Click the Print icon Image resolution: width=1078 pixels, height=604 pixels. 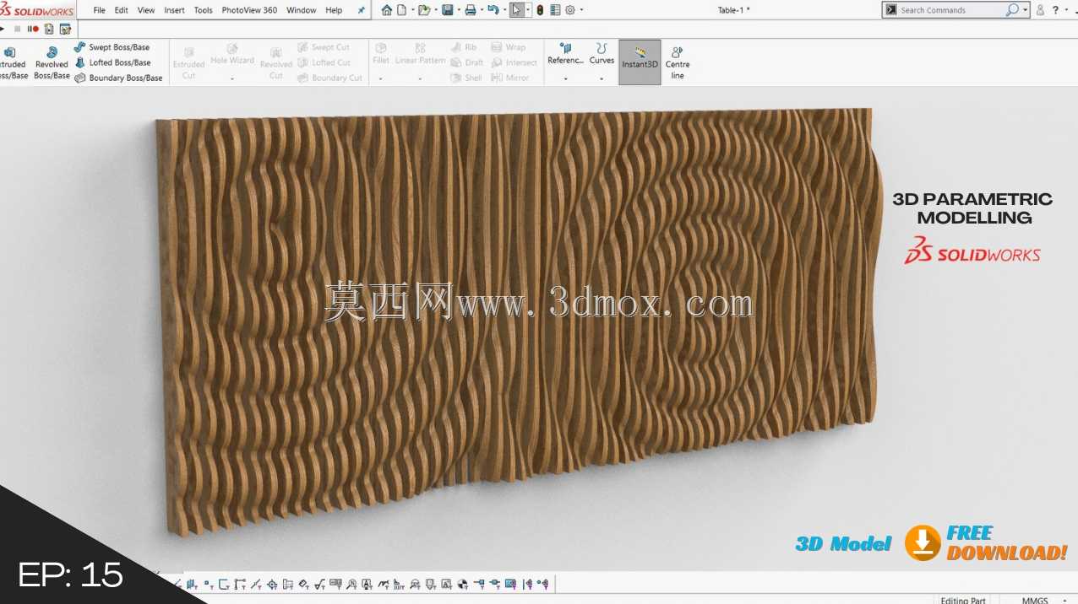[x=471, y=10]
